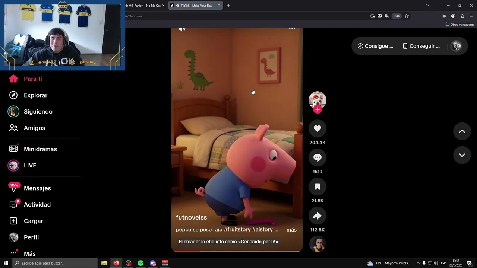477x268 pixels.
Task: Open the creator's avatar next to the video
Action: click(318, 100)
